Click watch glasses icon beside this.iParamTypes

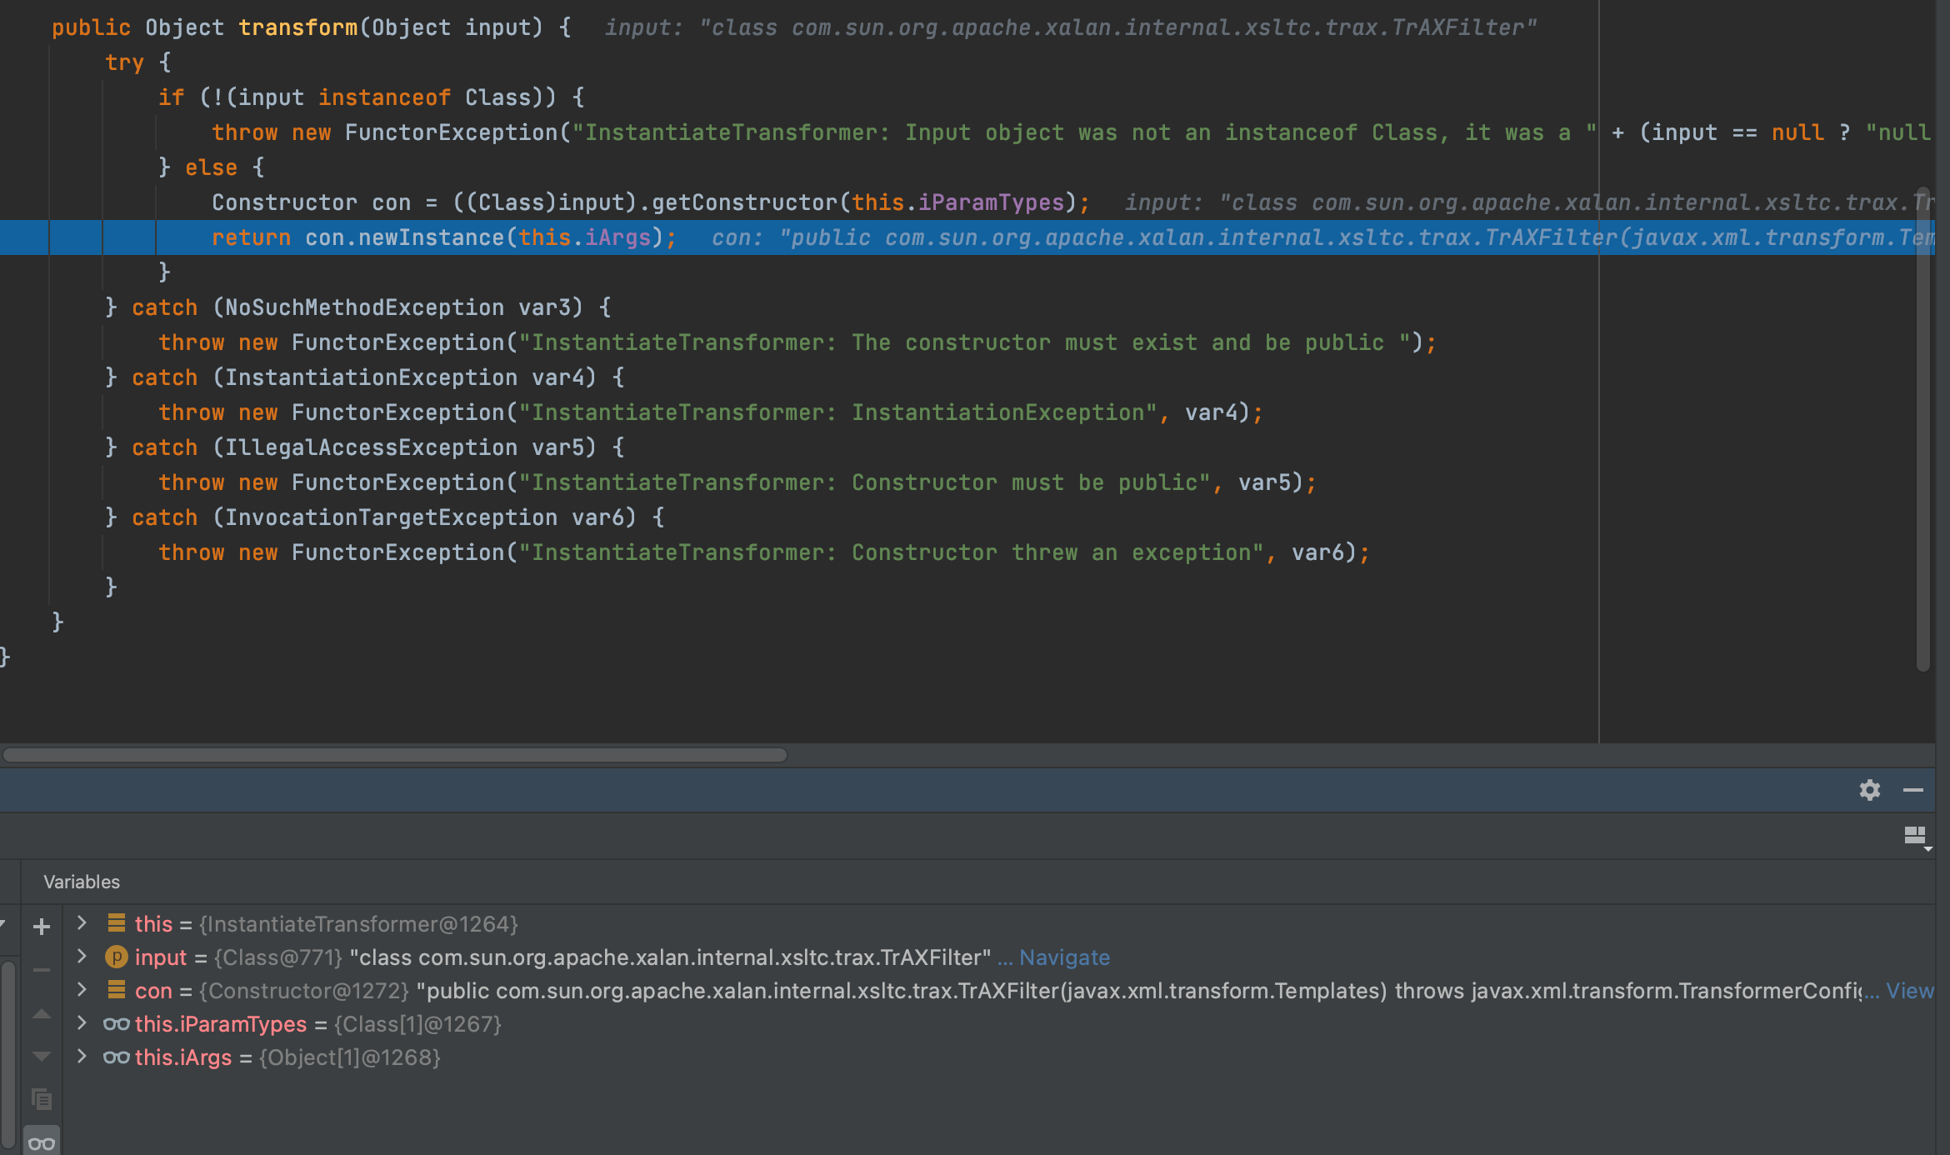click(116, 1023)
